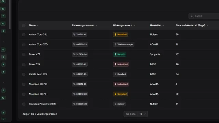219x123 pixels.
Task: Click tag icon of 560906-30
Action: pyautogui.click(x=74, y=104)
